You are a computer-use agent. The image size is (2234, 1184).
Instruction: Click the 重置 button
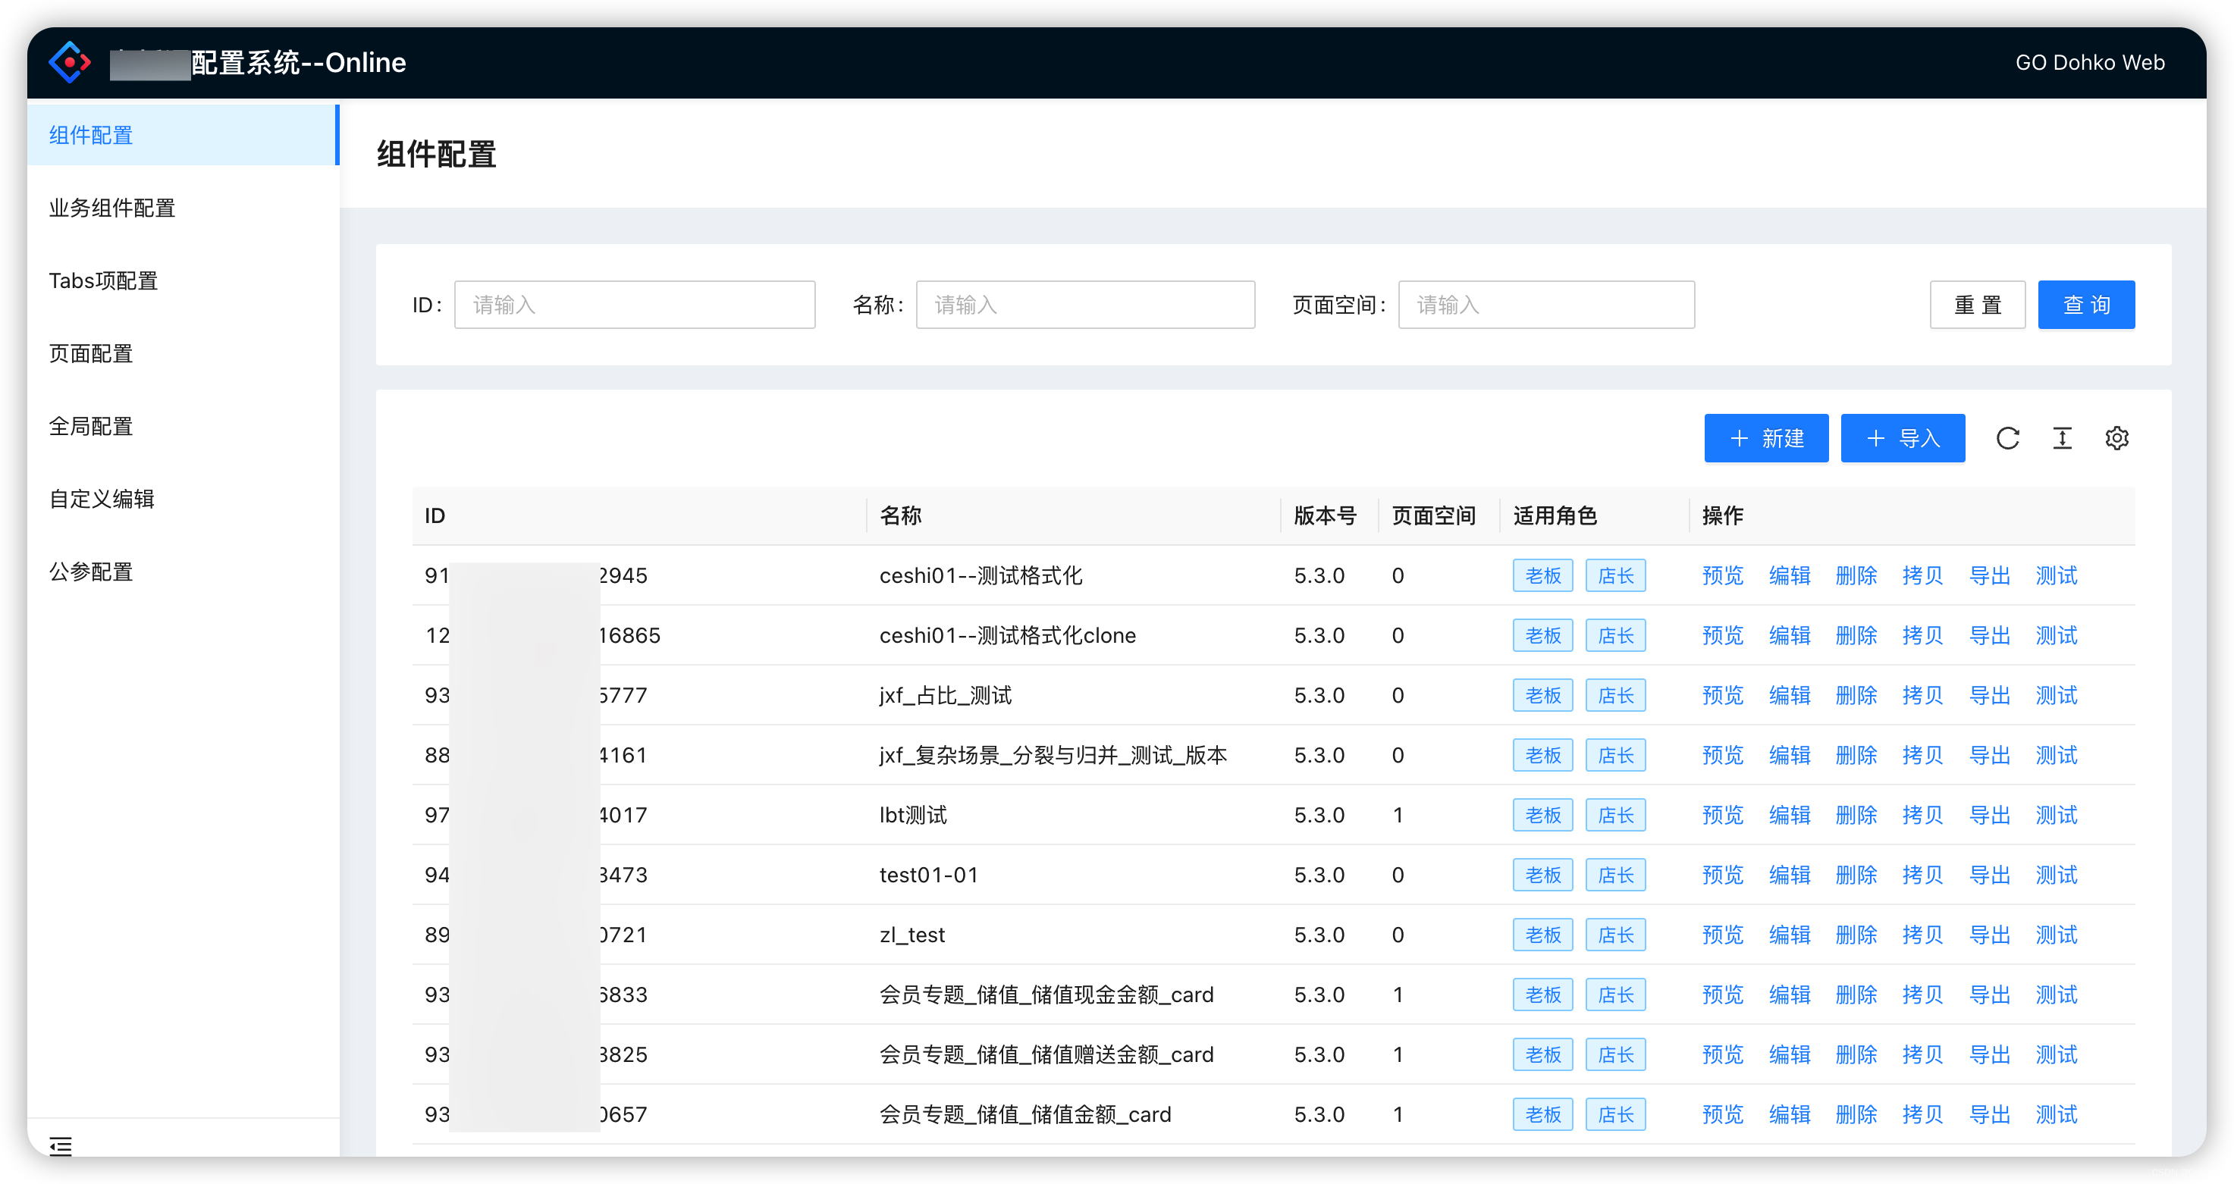[1977, 305]
